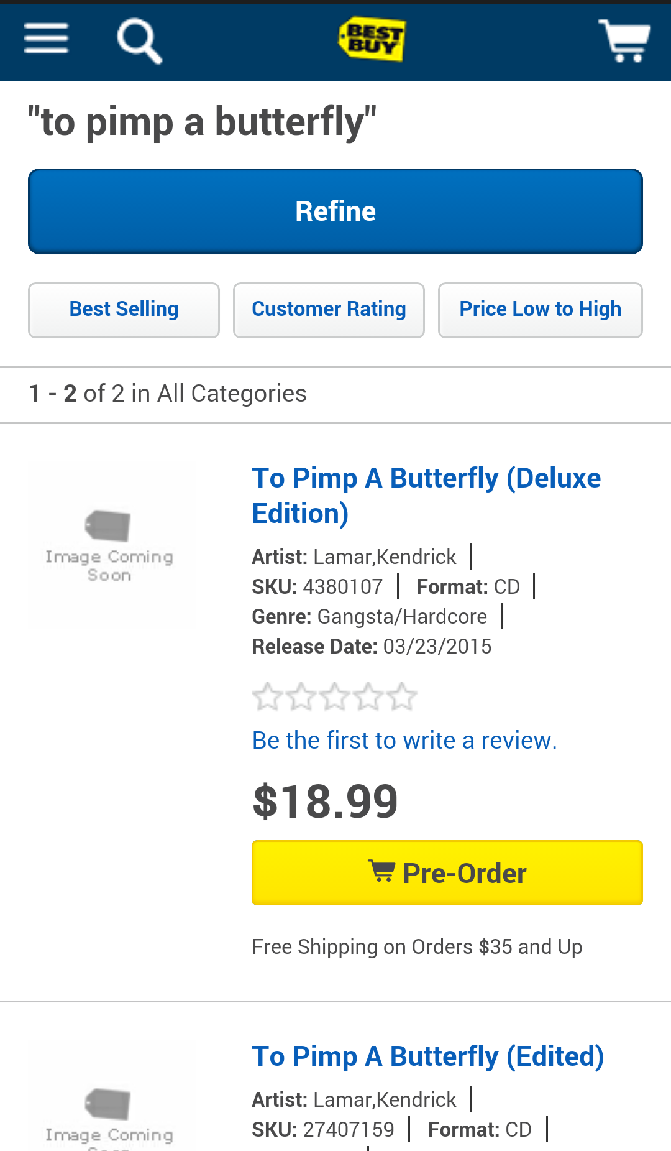Viewport: 671px width, 1151px height.
Task: Click Free Shipping on Orders $35 text
Action: pos(417,947)
